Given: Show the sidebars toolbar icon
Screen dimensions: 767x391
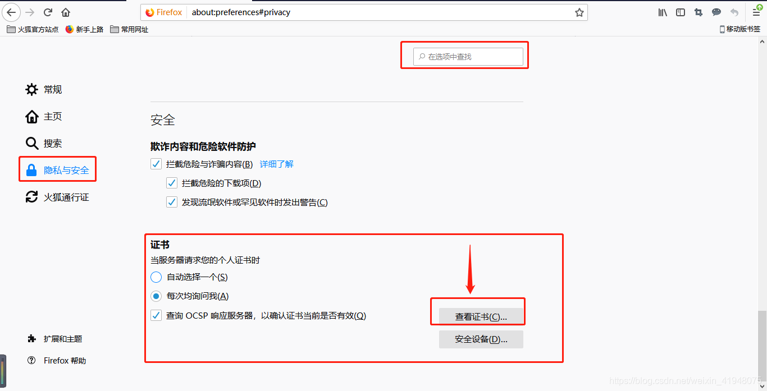Looking at the screenshot, I should tap(681, 12).
